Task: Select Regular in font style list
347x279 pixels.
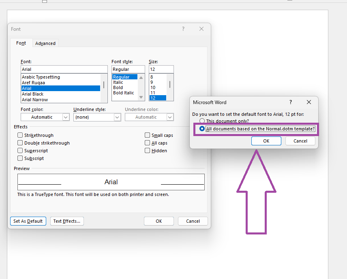Action: pos(125,77)
